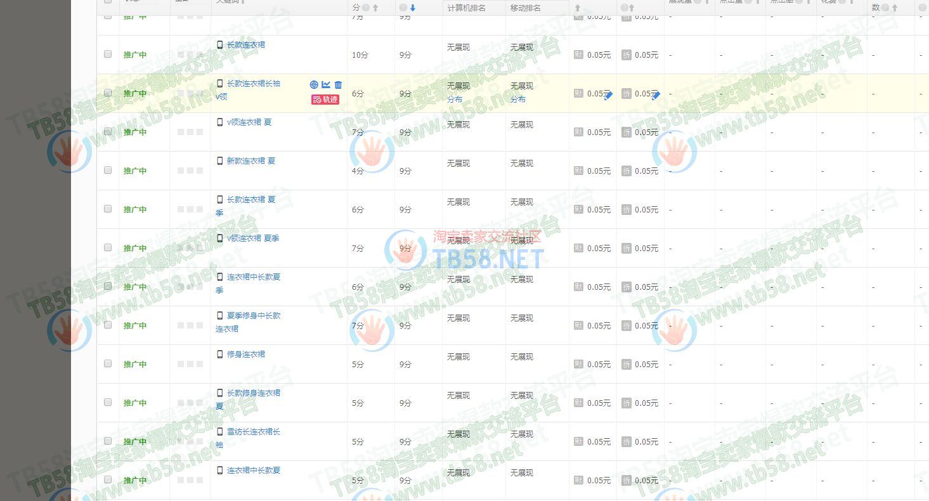Image resolution: width=929 pixels, height=501 pixels.
Task: Edit default bid pencil in highlighted row
Action: click(608, 95)
